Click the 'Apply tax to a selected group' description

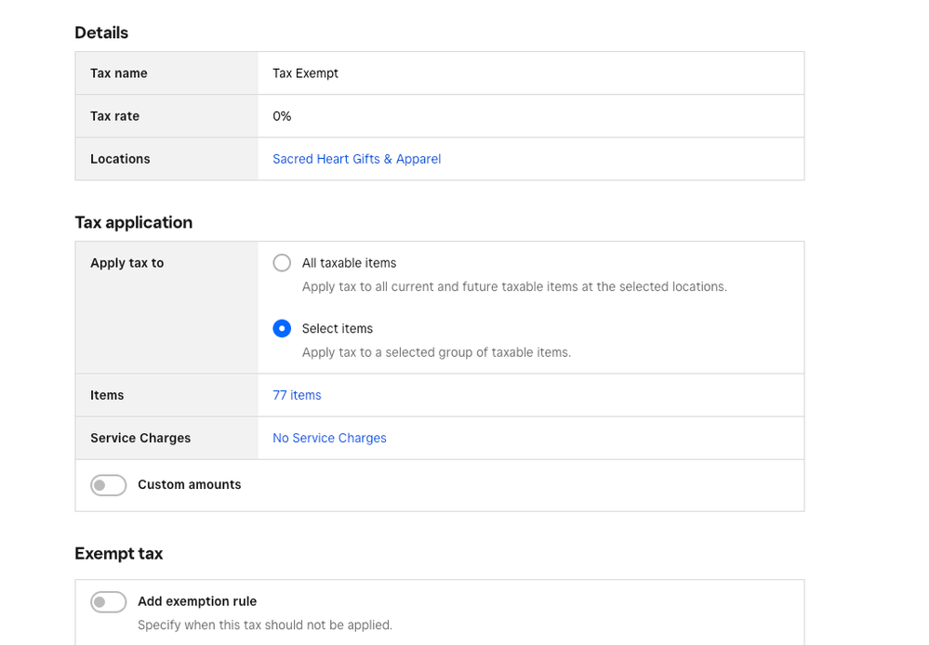coord(436,352)
